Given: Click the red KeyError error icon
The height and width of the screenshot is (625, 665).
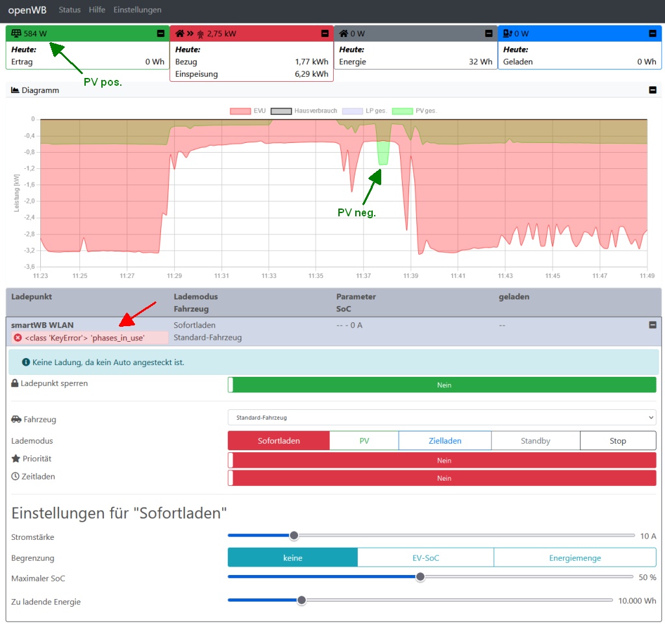Looking at the screenshot, I should tap(18, 338).
